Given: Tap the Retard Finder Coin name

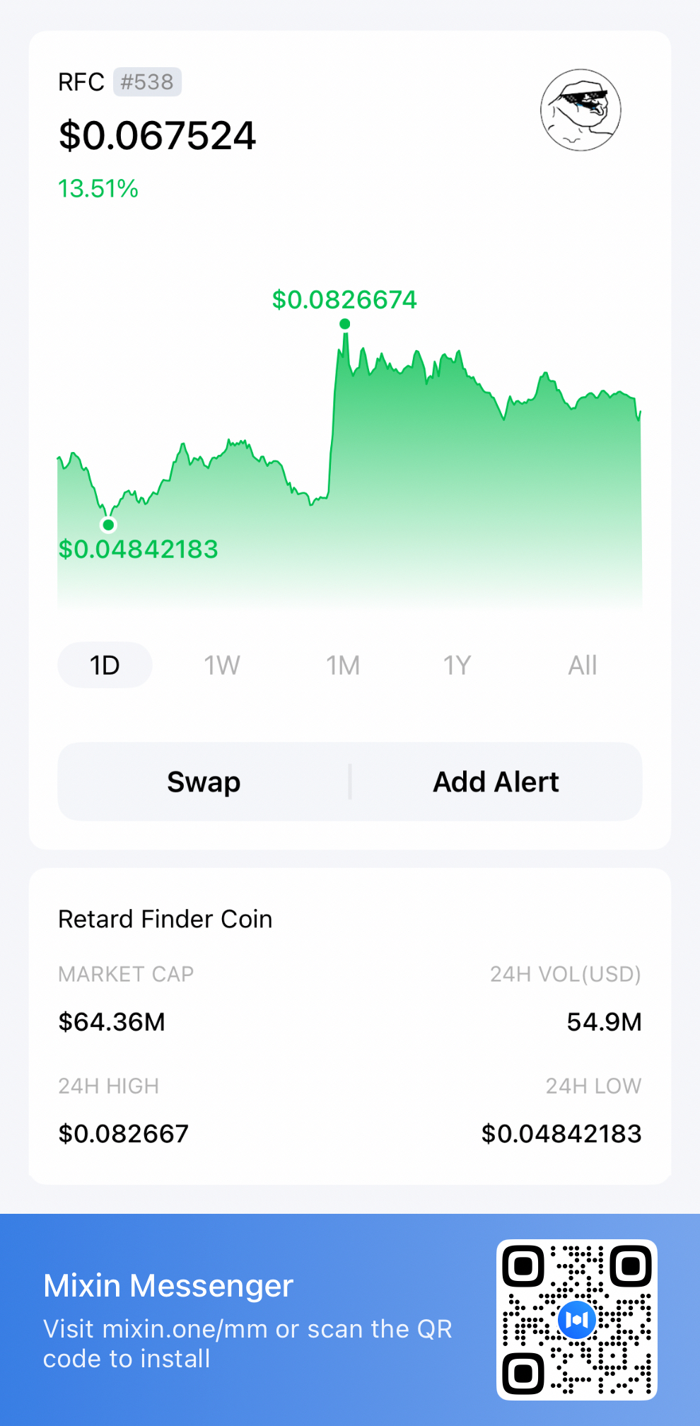Looking at the screenshot, I should click(165, 919).
